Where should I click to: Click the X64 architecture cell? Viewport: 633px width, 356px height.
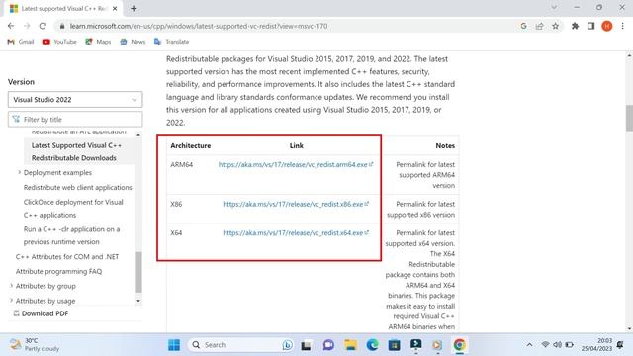point(176,233)
